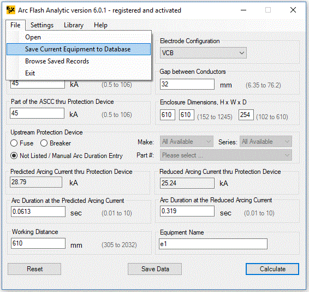This screenshot has height=292, width=309.
Task: Click the Reduced Arcing Current field 25.24
Action: pyautogui.click(x=187, y=183)
